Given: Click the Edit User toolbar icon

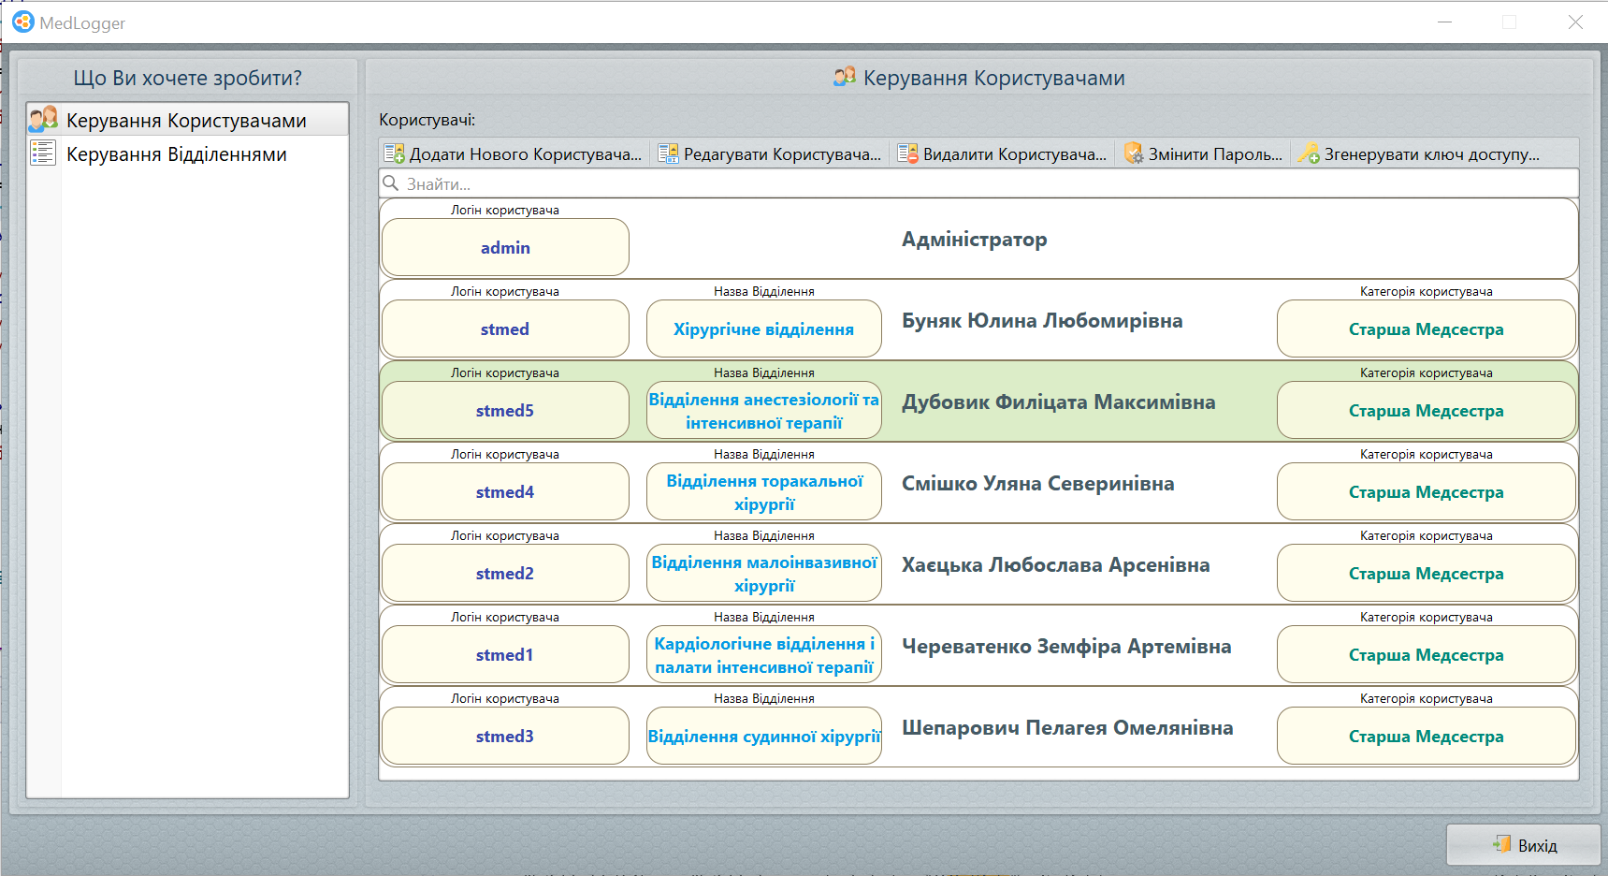Looking at the screenshot, I should 668,154.
